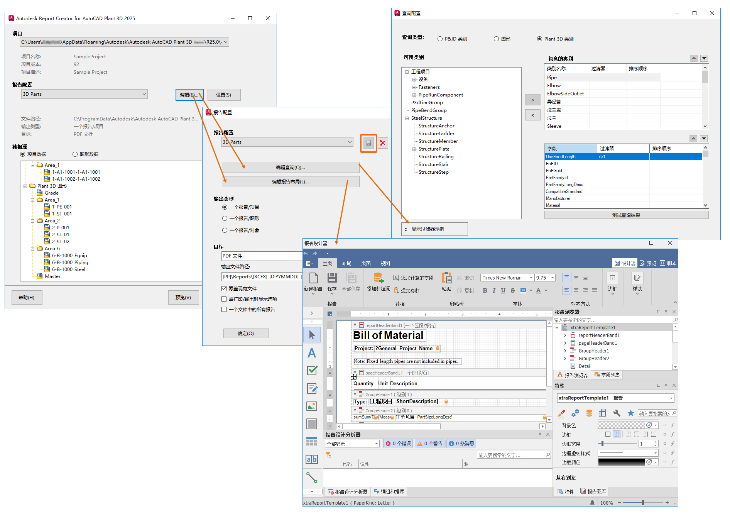Click the Save (保存) floppy icon in the designer ribbon
The height and width of the screenshot is (515, 730).
click(332, 278)
